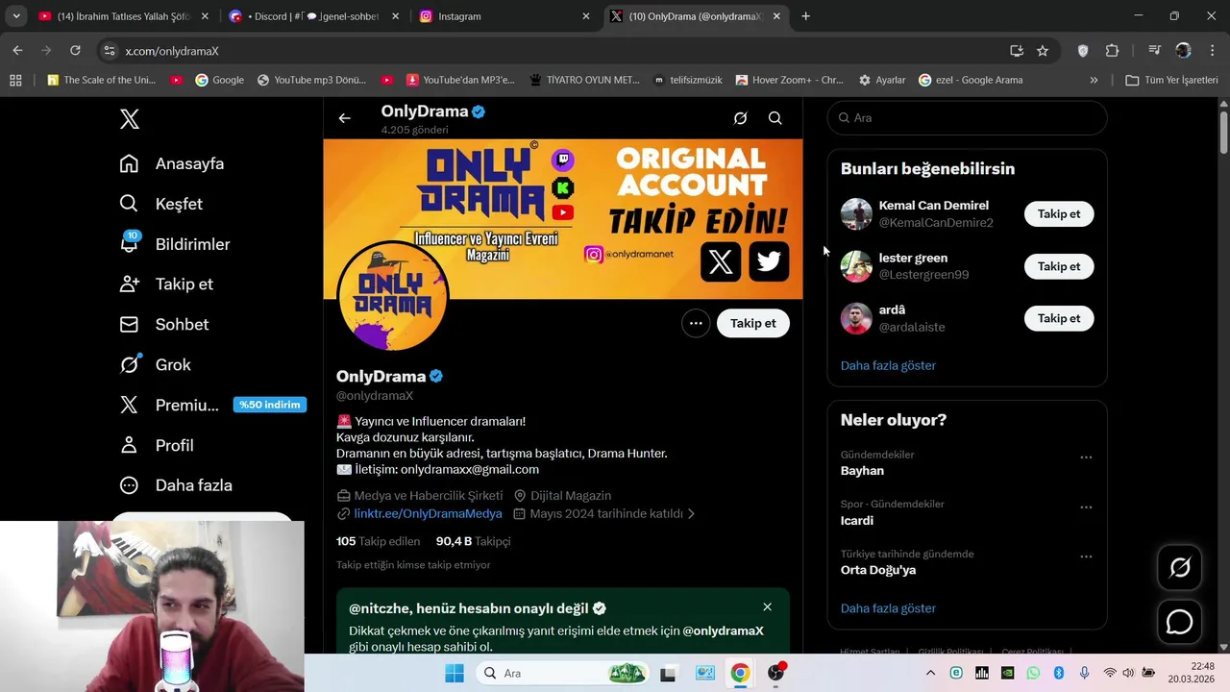Open floating Grok button
The height and width of the screenshot is (692, 1230).
(x=1179, y=568)
